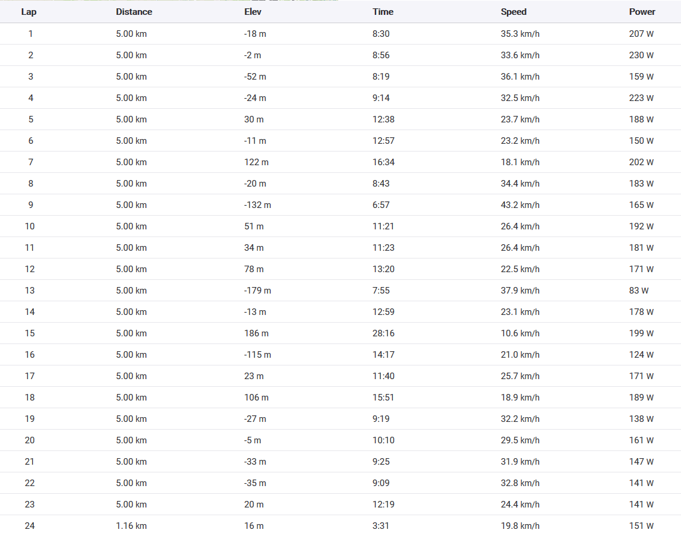Click the Power column header

[x=642, y=12]
